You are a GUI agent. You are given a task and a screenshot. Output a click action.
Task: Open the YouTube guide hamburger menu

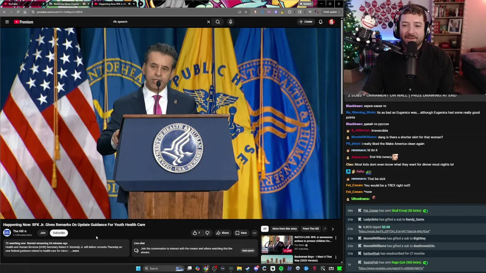point(7,22)
